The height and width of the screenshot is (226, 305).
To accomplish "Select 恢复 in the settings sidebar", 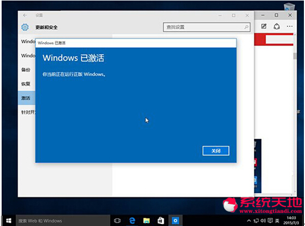I will pos(26,84).
